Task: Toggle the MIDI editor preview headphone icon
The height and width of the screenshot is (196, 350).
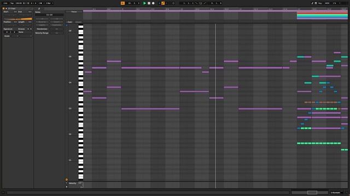Action: tap(67, 26)
